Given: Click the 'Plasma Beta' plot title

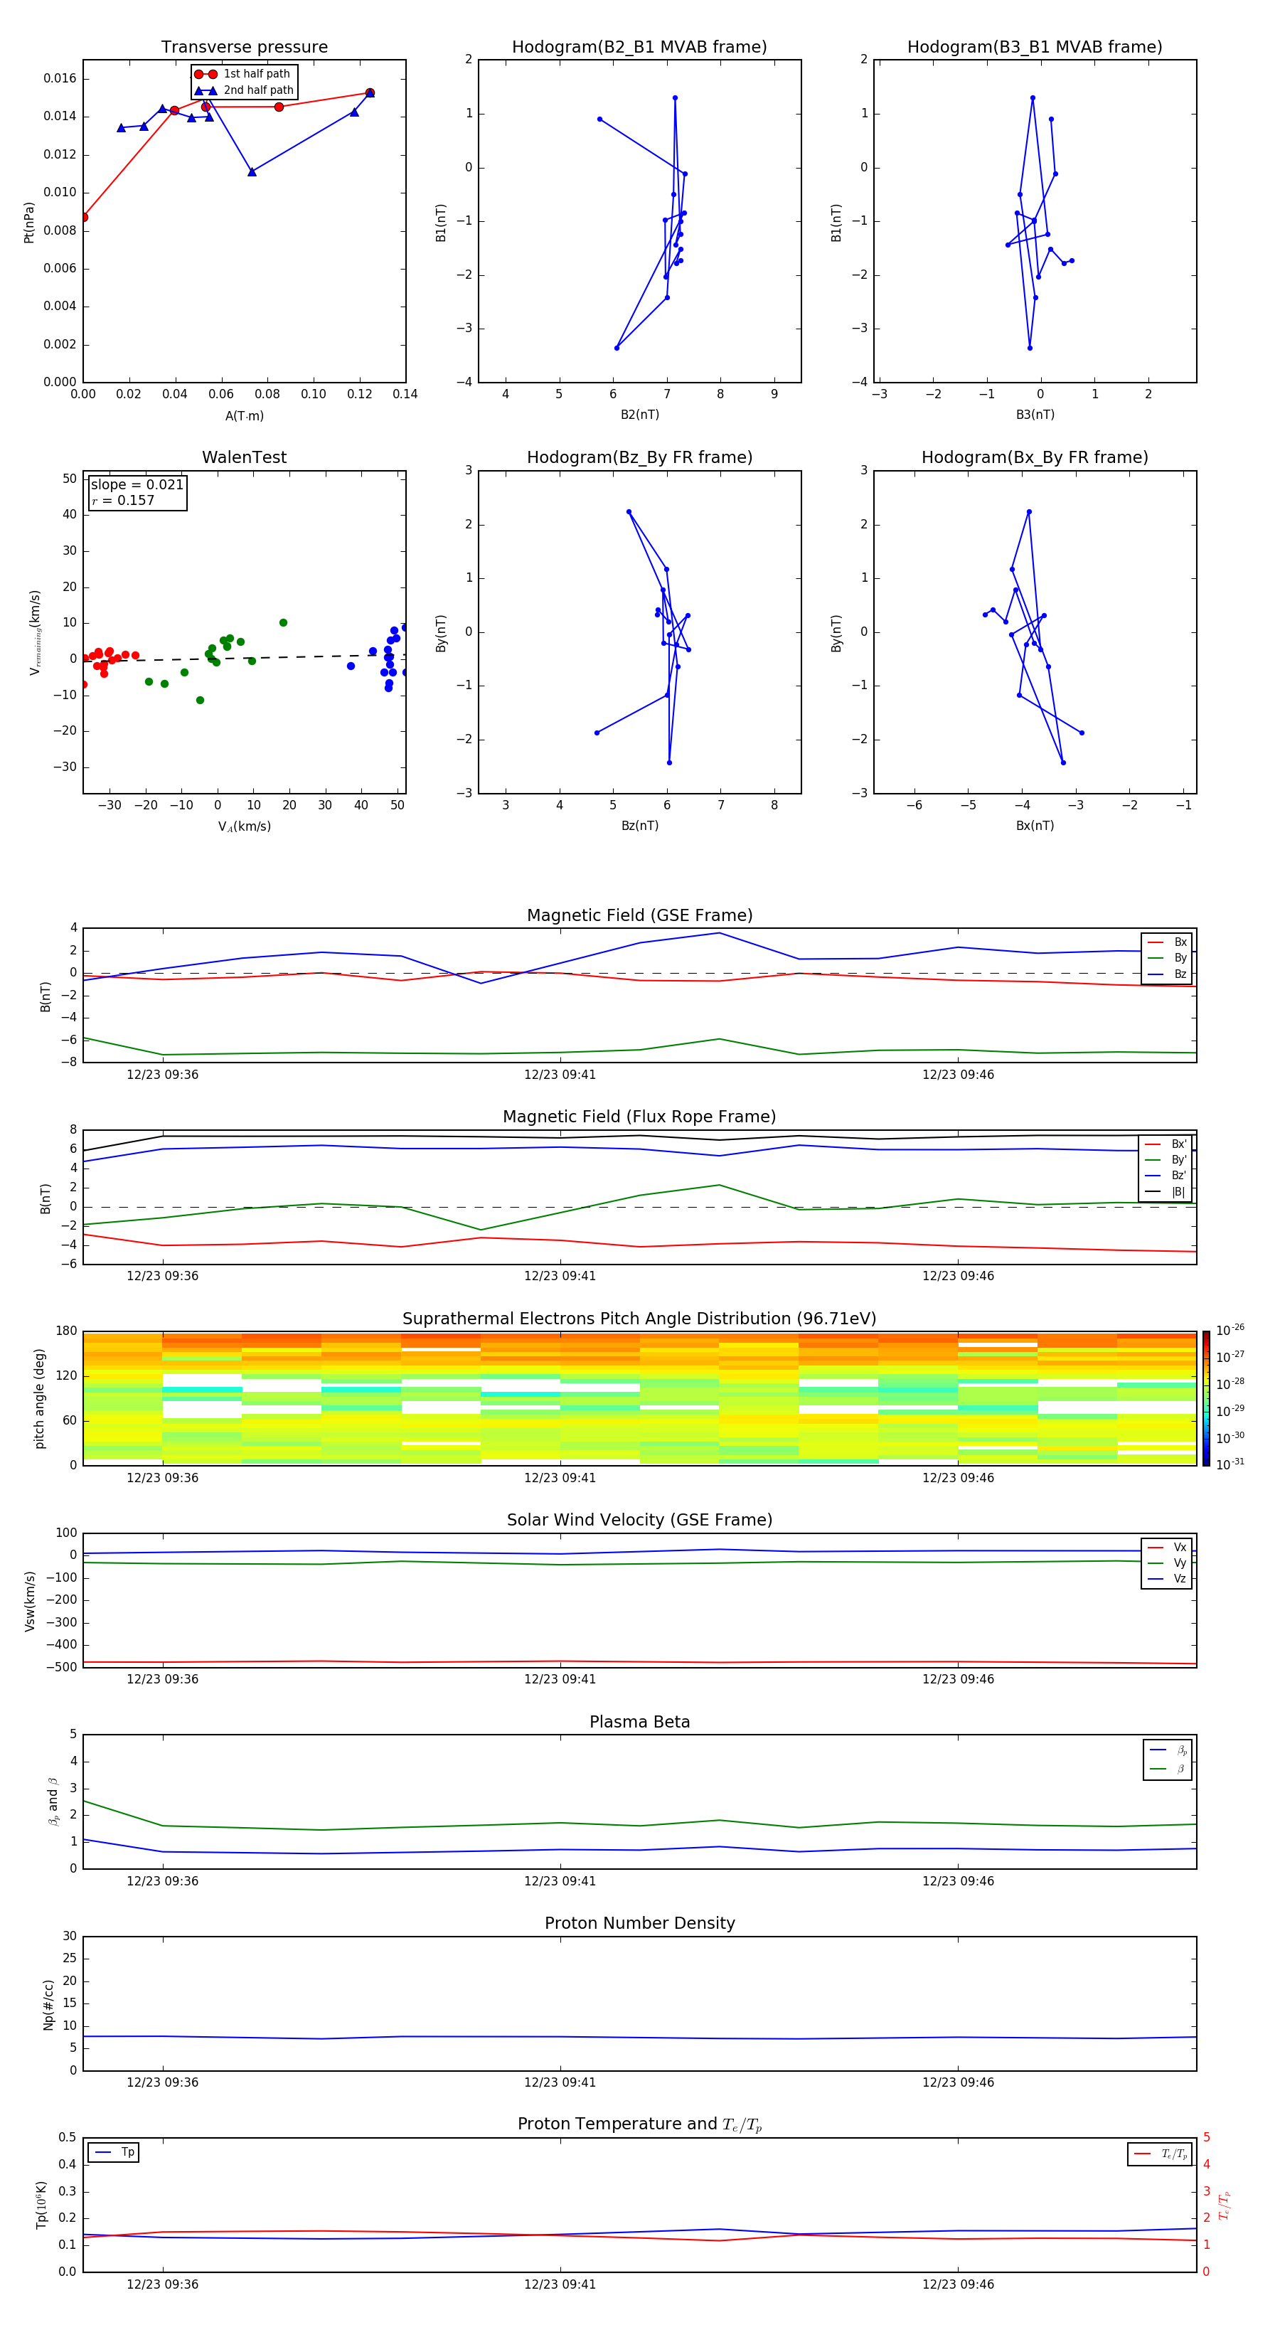Looking at the screenshot, I should [639, 1722].
